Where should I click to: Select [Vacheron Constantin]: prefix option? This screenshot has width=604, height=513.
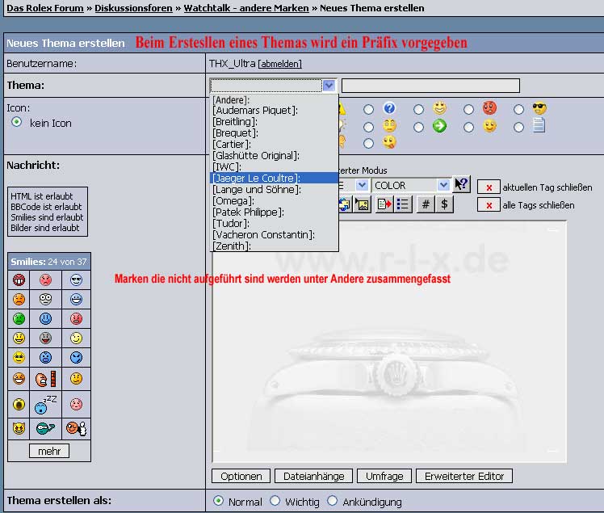[264, 235]
